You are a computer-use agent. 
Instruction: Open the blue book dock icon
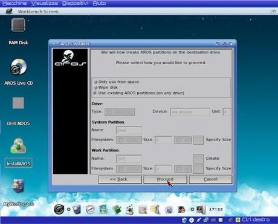point(77,209)
